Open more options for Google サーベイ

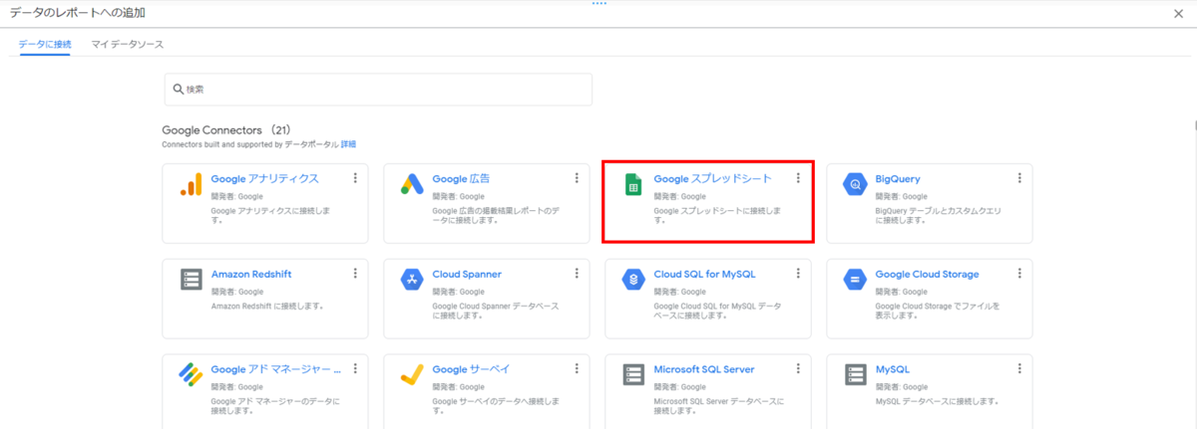pyautogui.click(x=577, y=369)
